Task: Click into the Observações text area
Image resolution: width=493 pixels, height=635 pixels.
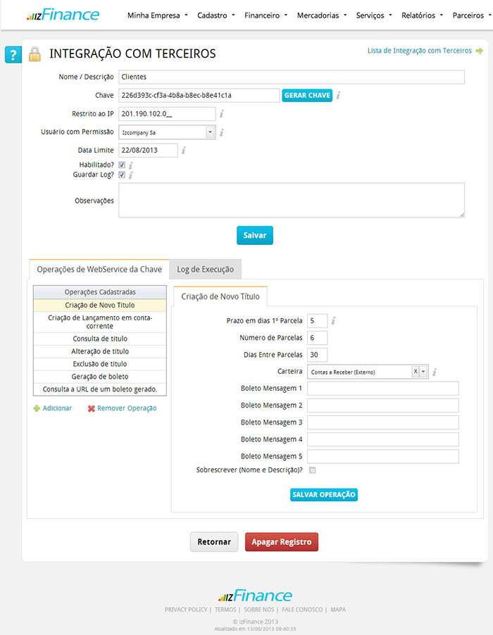Action: [291, 201]
